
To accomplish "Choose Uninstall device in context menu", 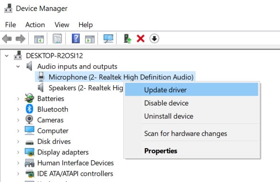I will point(192,116).
